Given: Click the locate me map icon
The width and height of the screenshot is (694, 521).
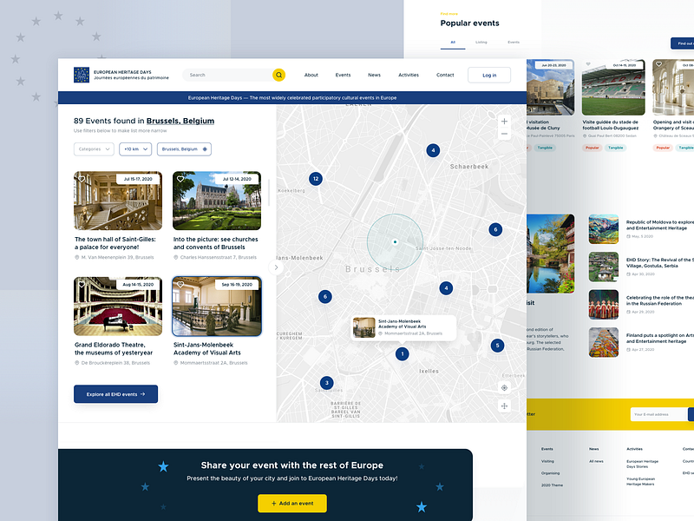Looking at the screenshot, I should pos(504,387).
